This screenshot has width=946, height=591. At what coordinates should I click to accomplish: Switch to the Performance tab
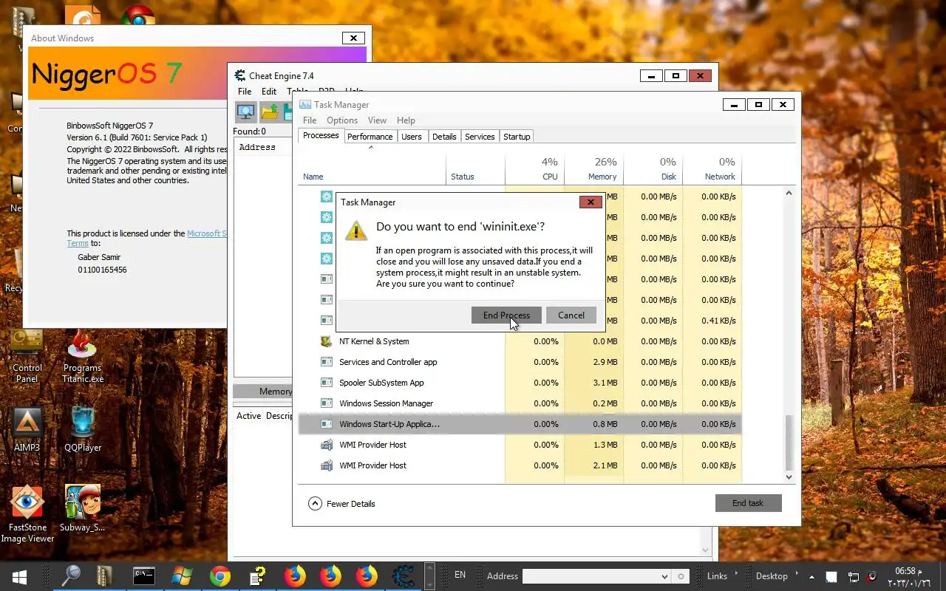pyautogui.click(x=370, y=137)
